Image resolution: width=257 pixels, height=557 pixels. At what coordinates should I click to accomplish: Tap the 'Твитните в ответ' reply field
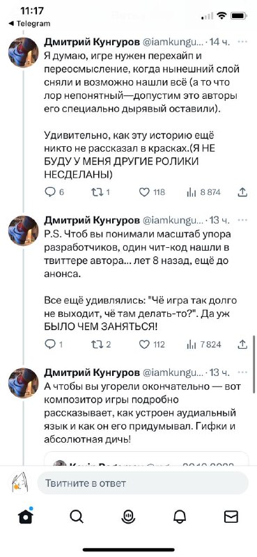click(x=143, y=483)
